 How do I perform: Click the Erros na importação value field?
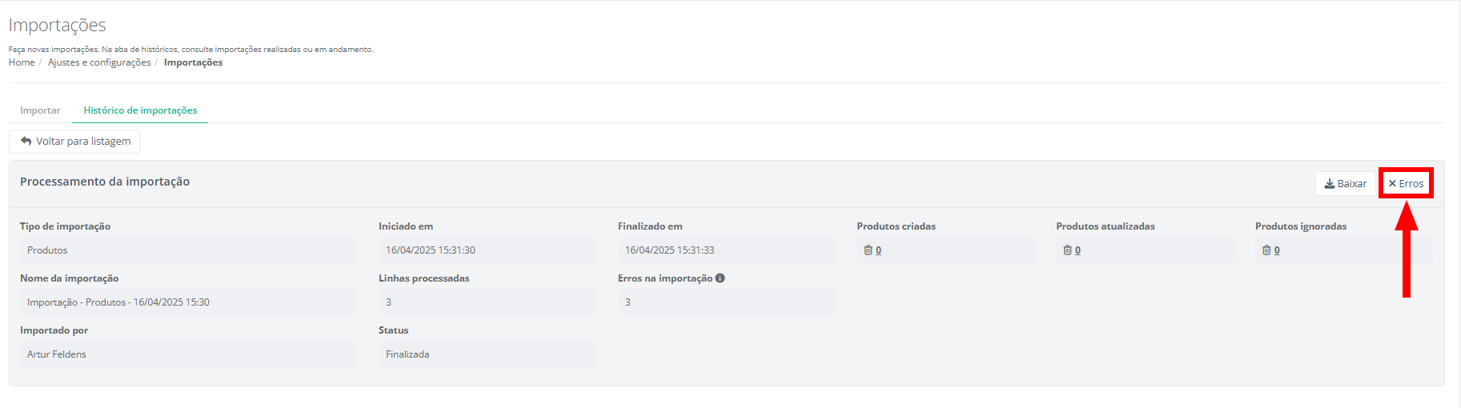(x=725, y=302)
